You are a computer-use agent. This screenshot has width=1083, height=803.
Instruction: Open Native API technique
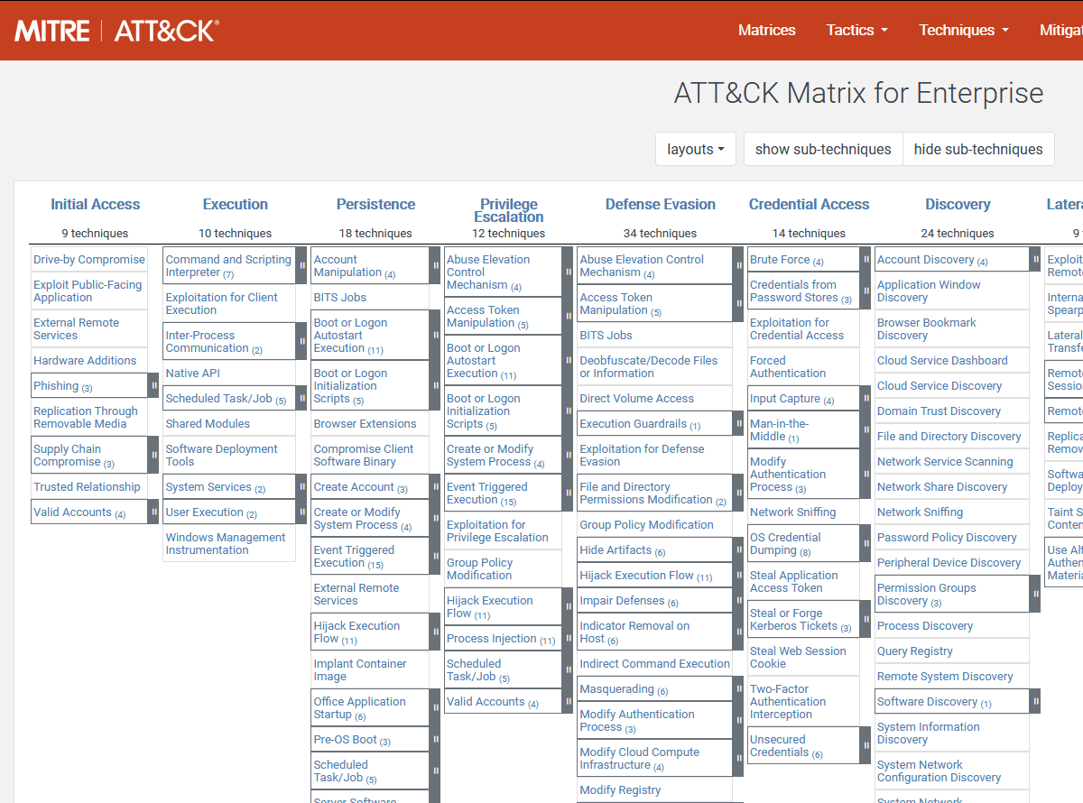pos(192,373)
